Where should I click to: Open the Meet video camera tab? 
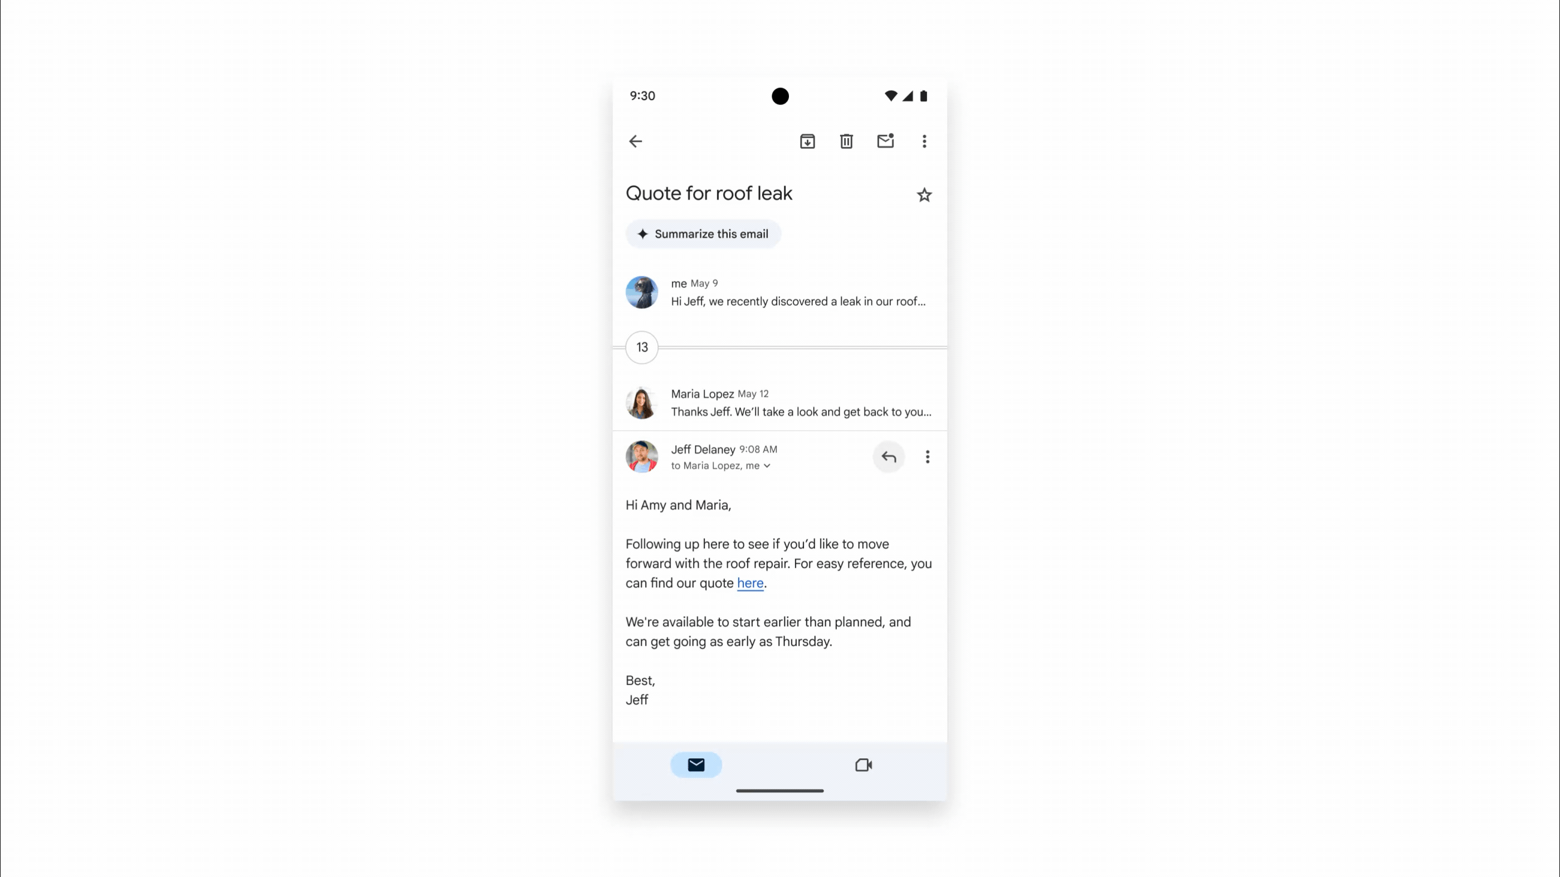(x=862, y=764)
